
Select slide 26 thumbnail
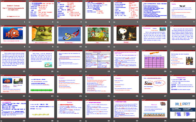coord(126,84)
